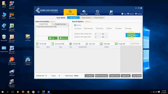Open Firefox from the taskbar
The width and height of the screenshot is (168, 94).
point(23,92)
